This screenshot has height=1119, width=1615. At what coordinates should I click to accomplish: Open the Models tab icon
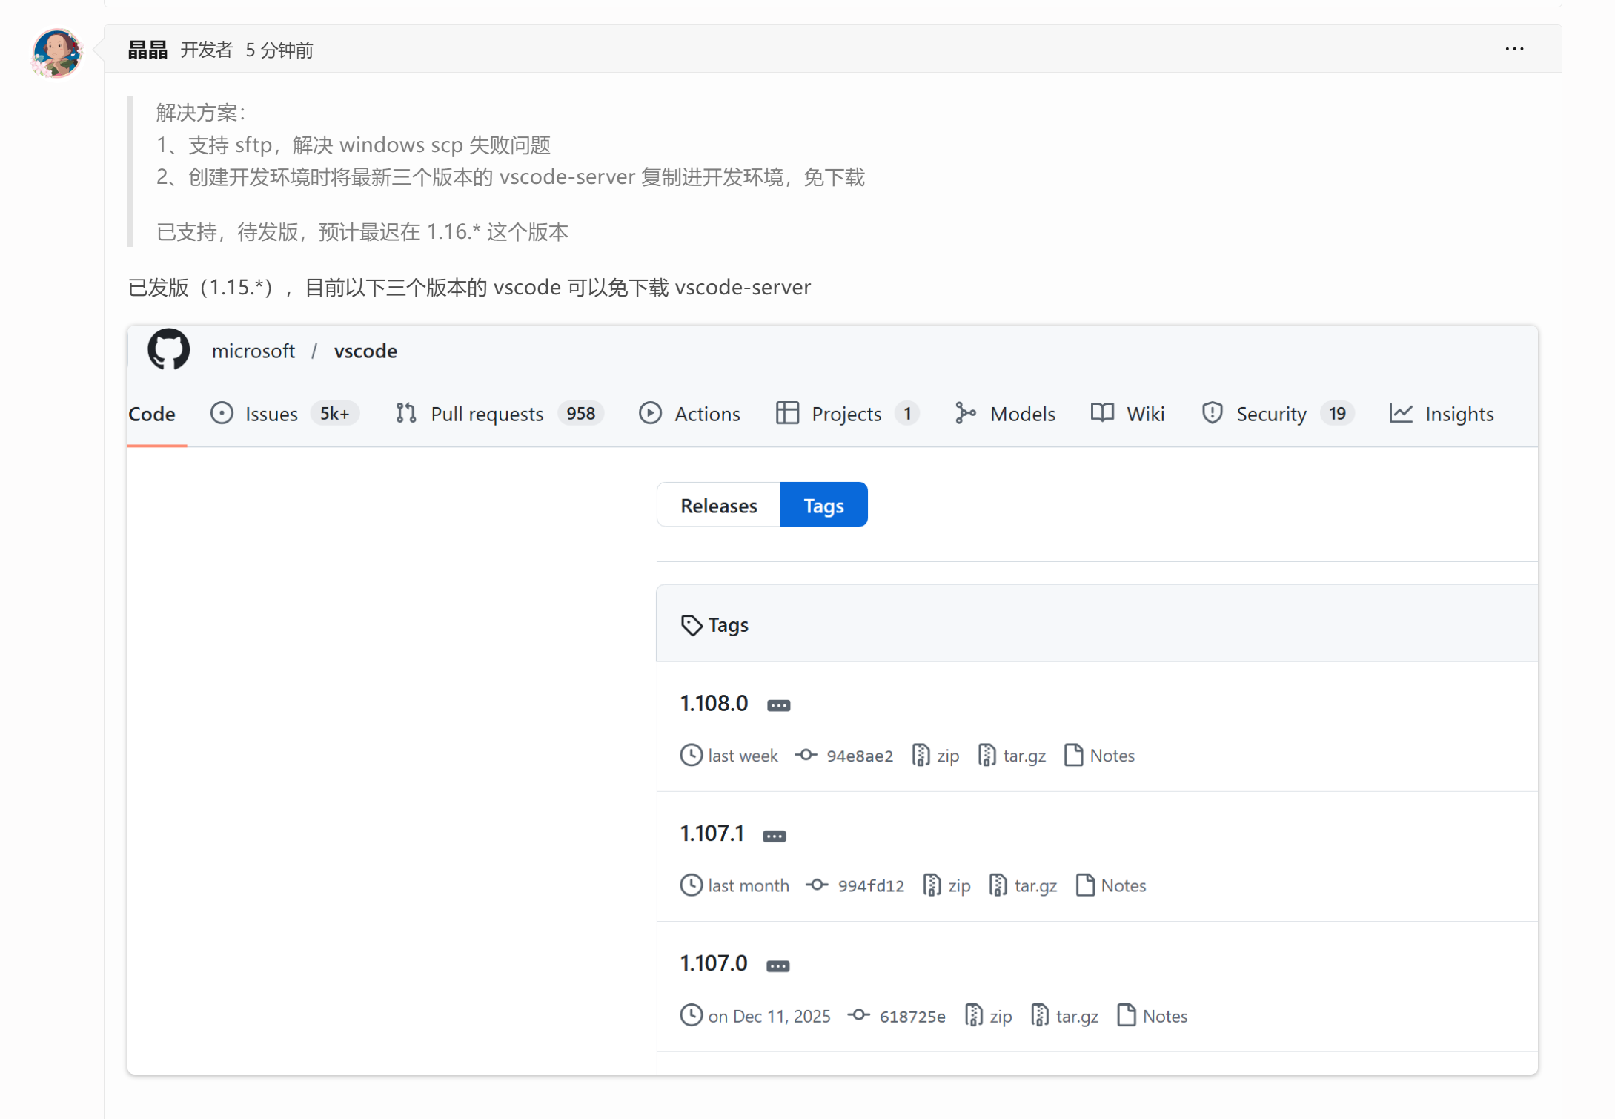tap(965, 413)
